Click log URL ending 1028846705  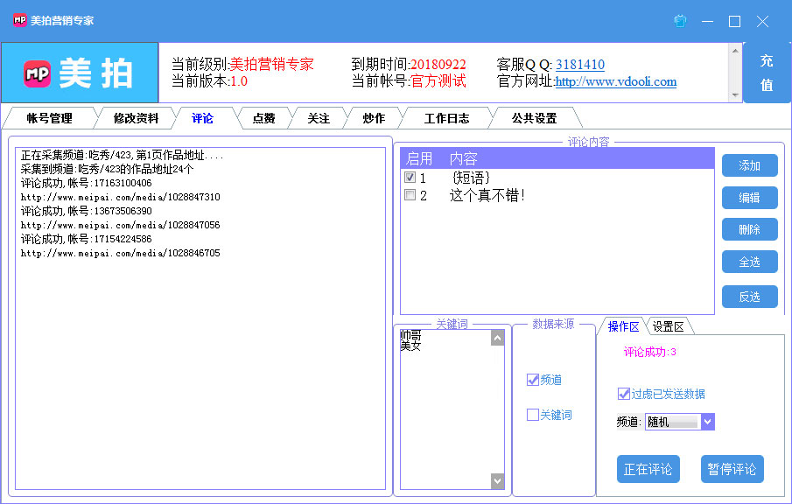tap(120, 253)
